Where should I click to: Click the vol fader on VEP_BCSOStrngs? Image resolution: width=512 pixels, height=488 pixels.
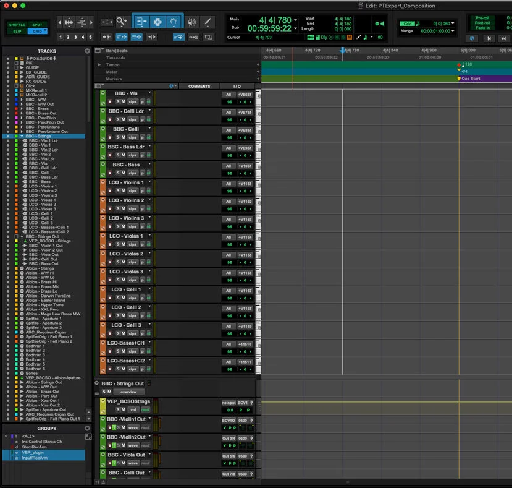pyautogui.click(x=134, y=410)
